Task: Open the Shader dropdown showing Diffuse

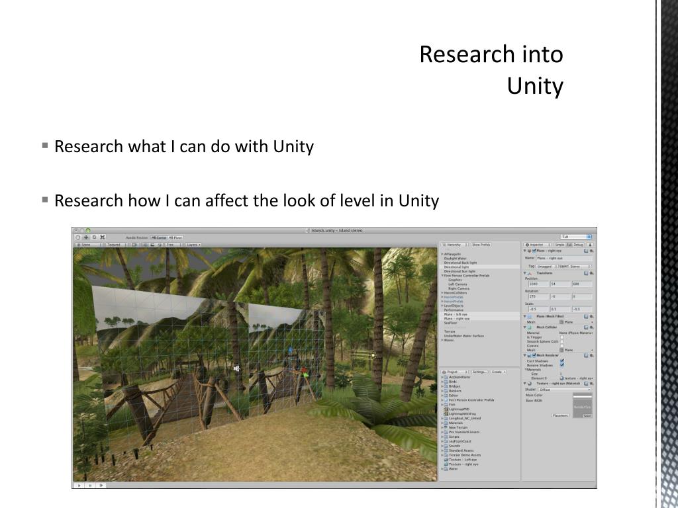Action: coord(565,390)
